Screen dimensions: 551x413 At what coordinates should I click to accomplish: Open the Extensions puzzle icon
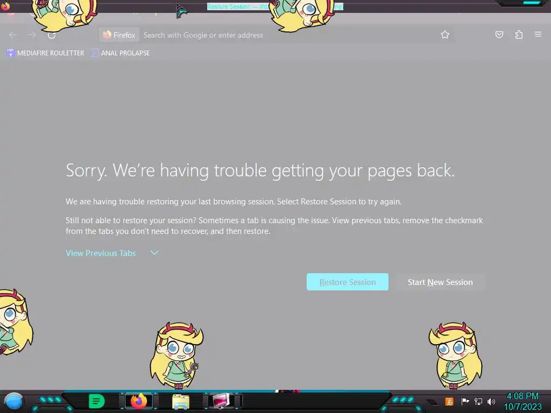[519, 34]
